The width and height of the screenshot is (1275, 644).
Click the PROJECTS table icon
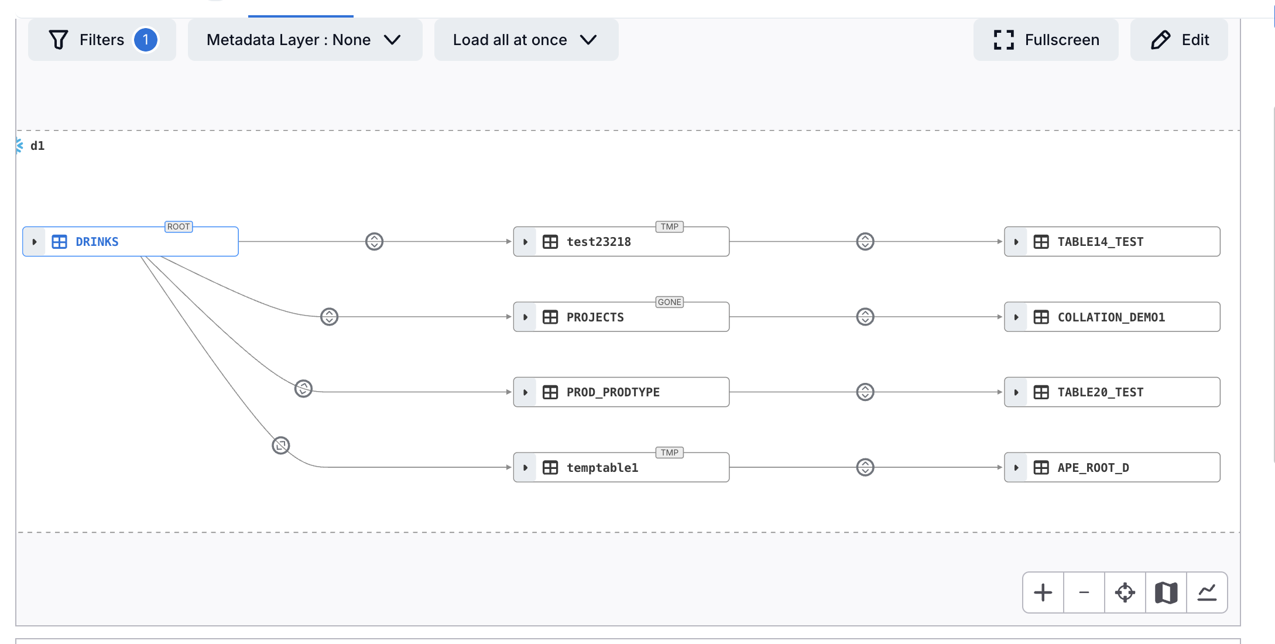tap(550, 317)
